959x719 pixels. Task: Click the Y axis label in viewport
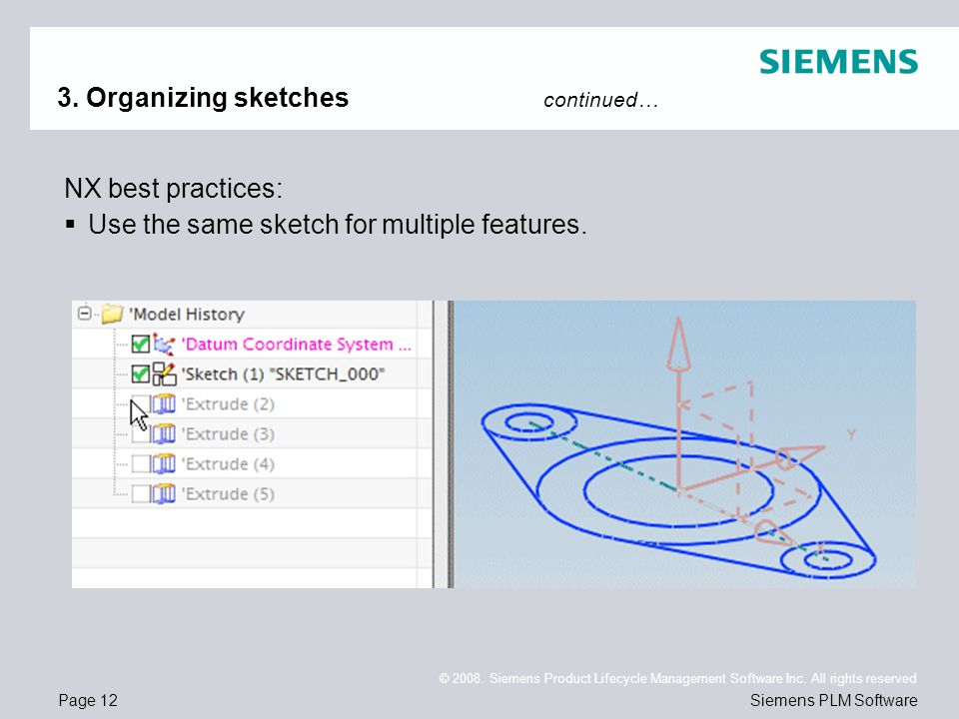click(x=851, y=434)
